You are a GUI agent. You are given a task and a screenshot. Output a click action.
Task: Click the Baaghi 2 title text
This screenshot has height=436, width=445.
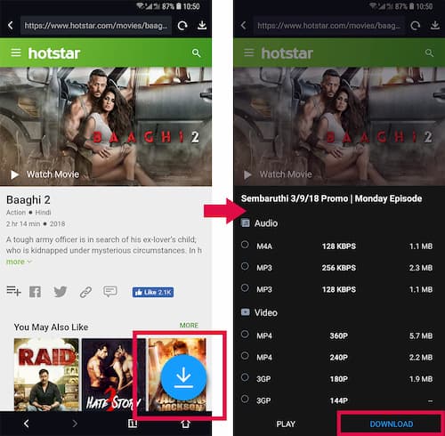click(x=28, y=200)
